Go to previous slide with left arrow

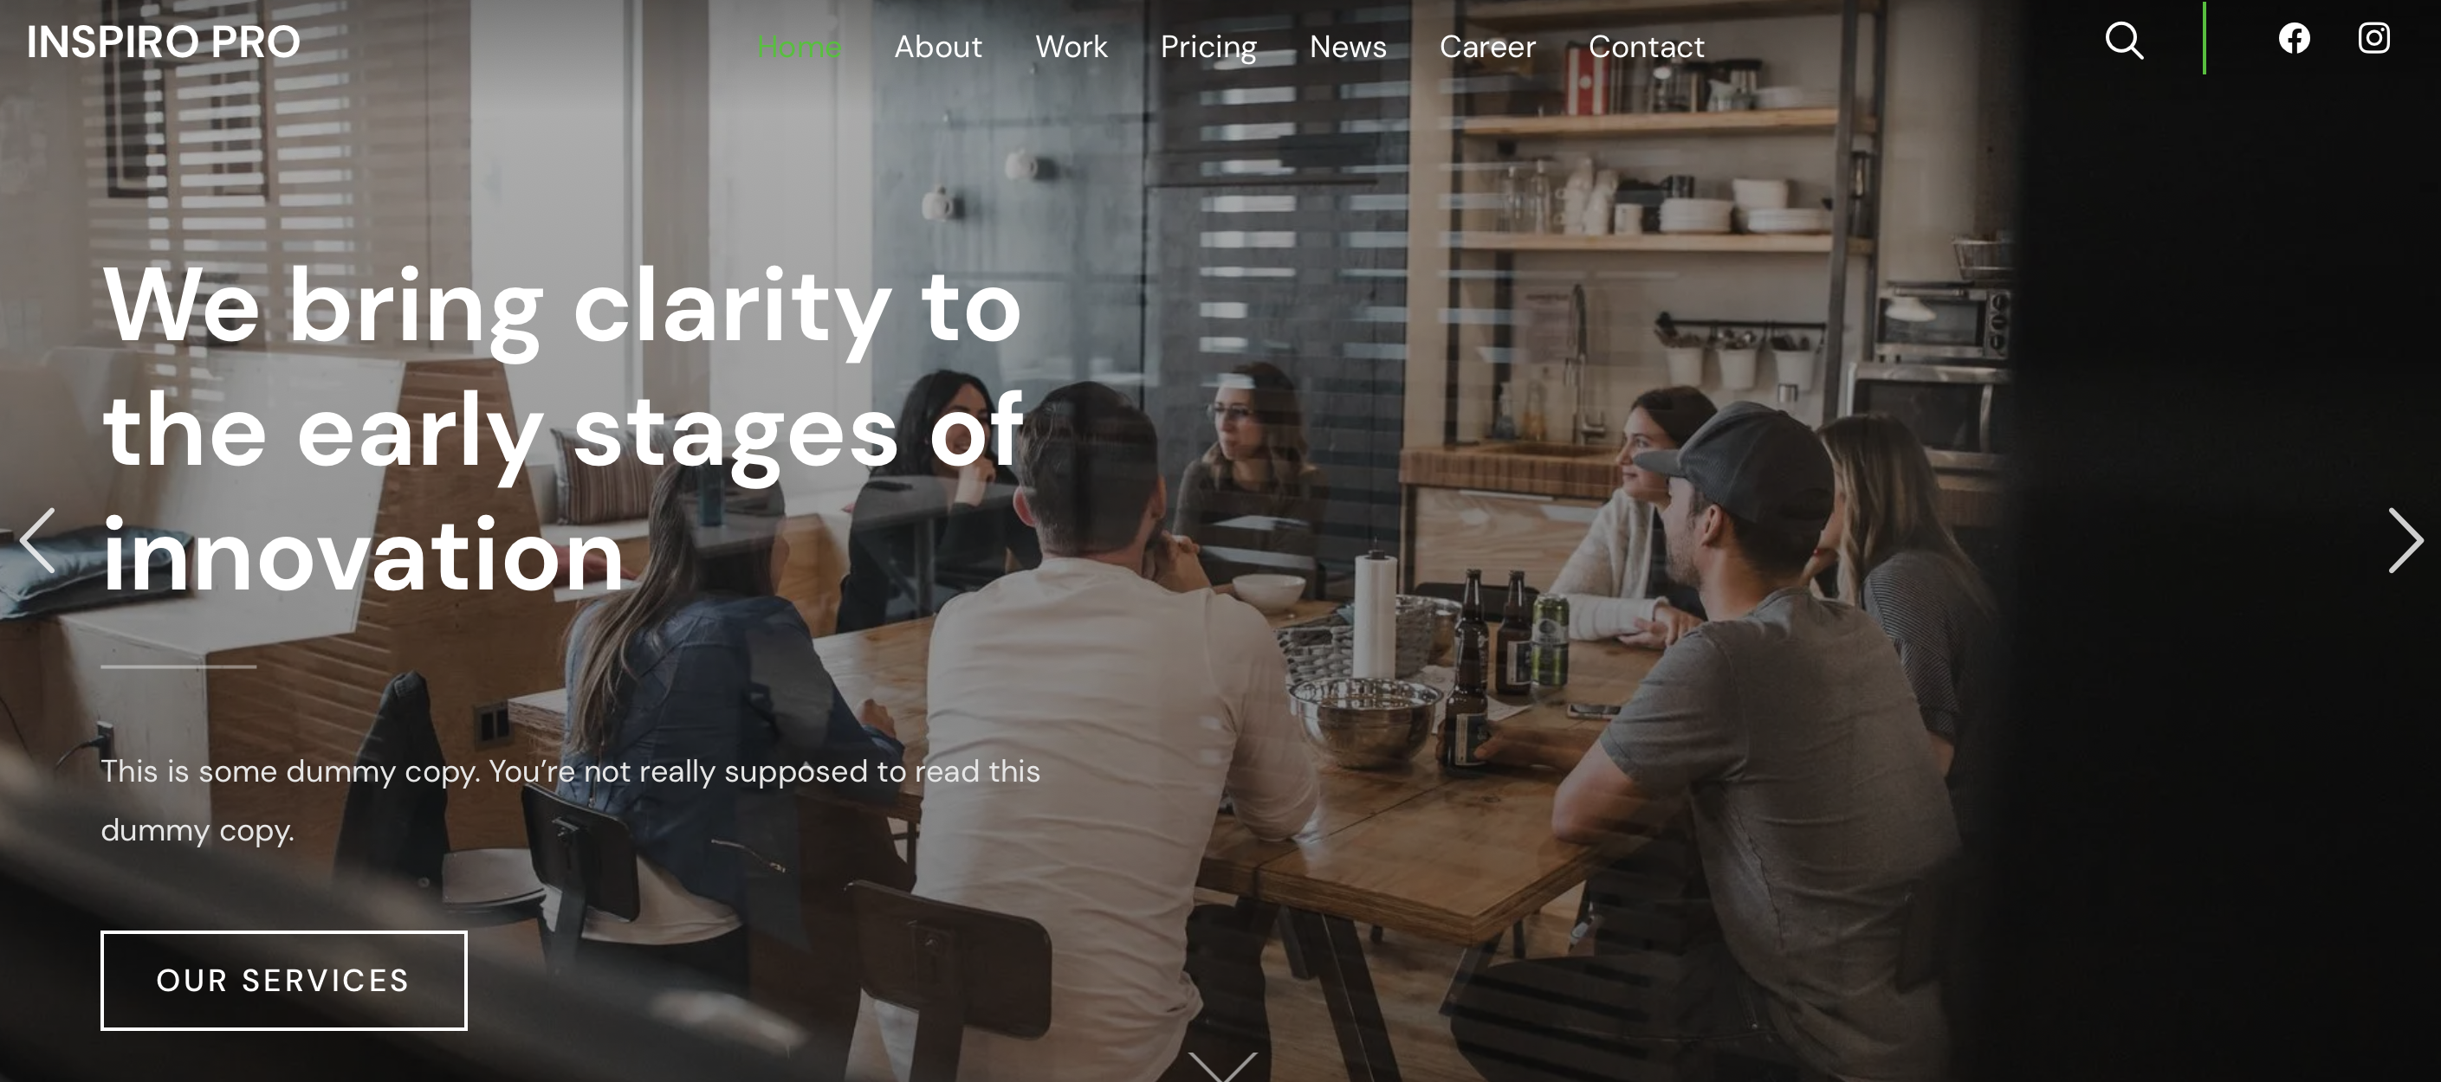(x=38, y=540)
